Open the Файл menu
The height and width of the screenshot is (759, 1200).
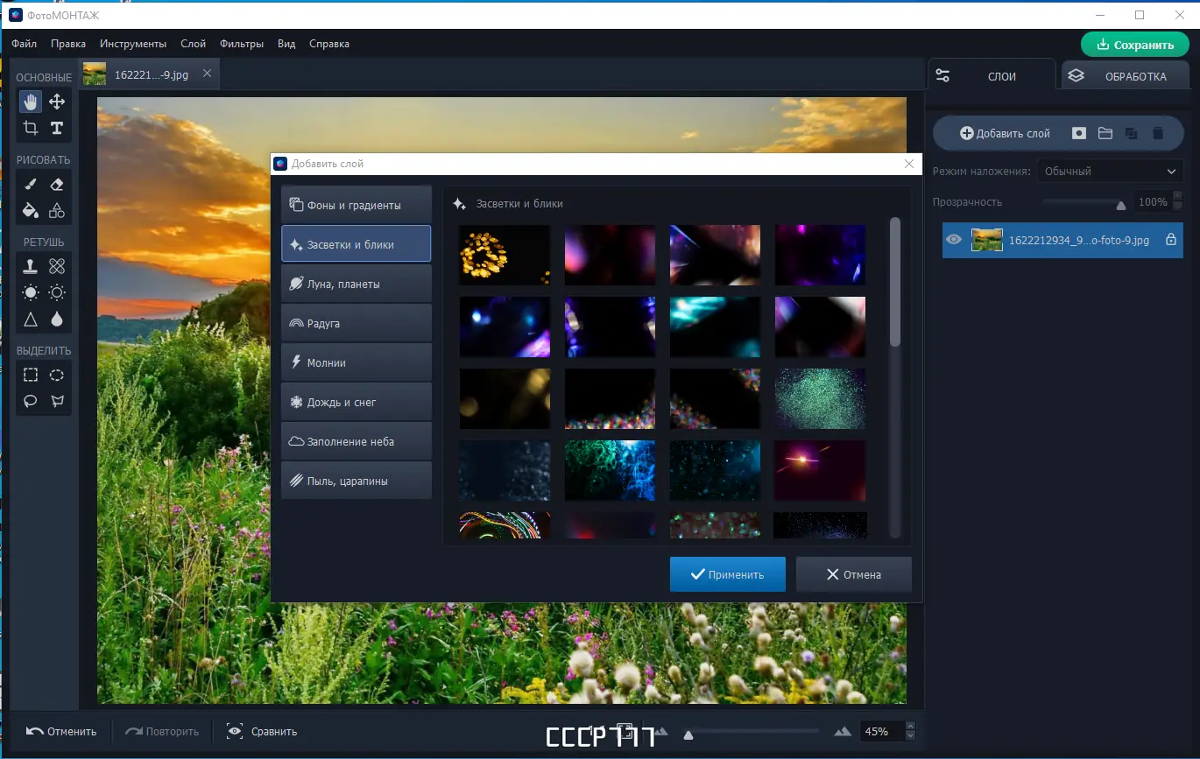(x=24, y=44)
